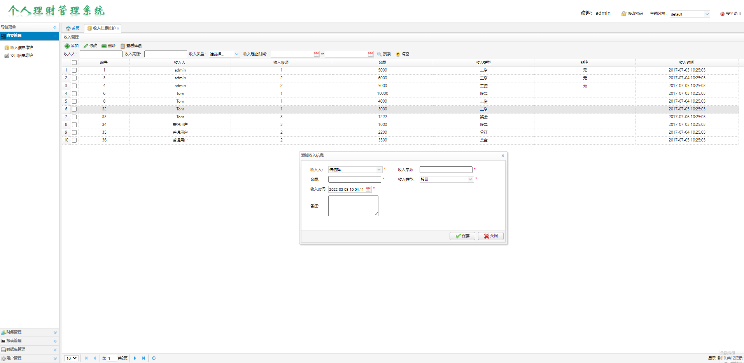Click the 修改 (edit) pencil toolbar icon
Viewport: 744px width, 363px height.
pos(86,46)
